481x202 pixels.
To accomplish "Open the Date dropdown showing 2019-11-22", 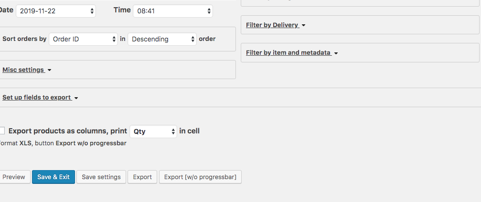I will [x=56, y=11].
